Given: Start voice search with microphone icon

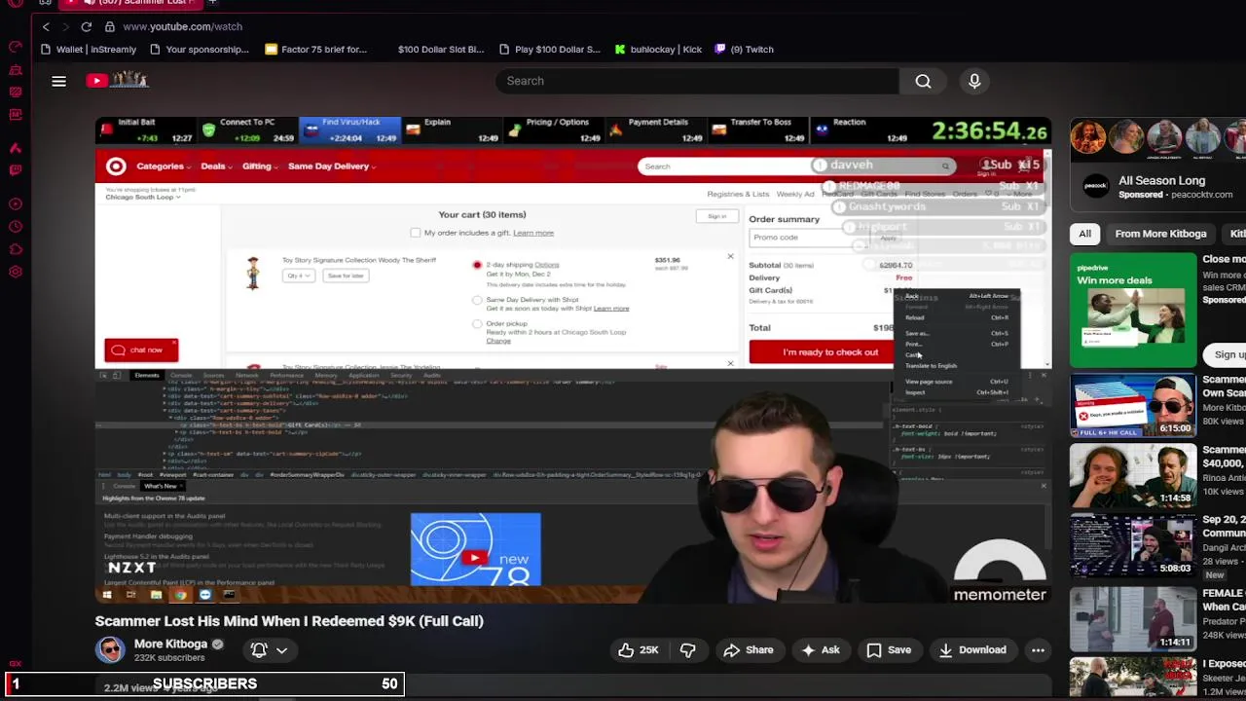Looking at the screenshot, I should pos(974,81).
